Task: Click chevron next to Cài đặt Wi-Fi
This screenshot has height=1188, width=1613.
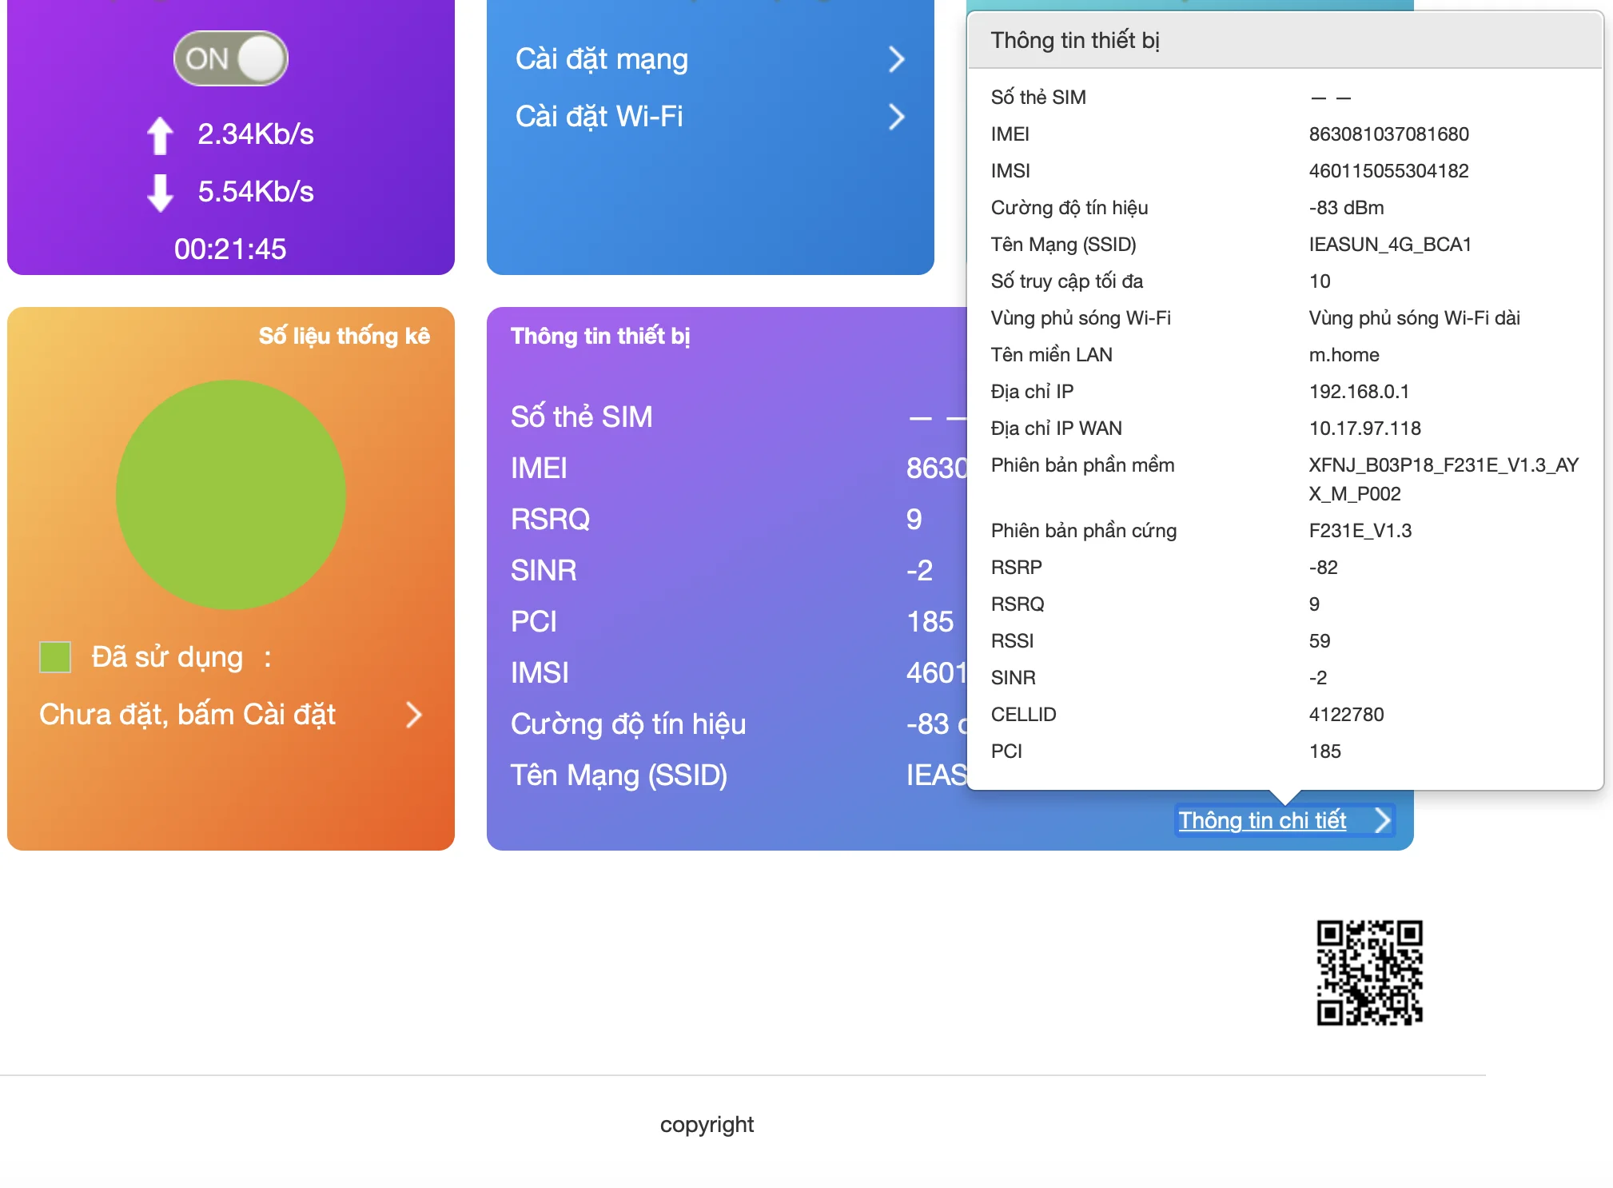Action: point(896,117)
